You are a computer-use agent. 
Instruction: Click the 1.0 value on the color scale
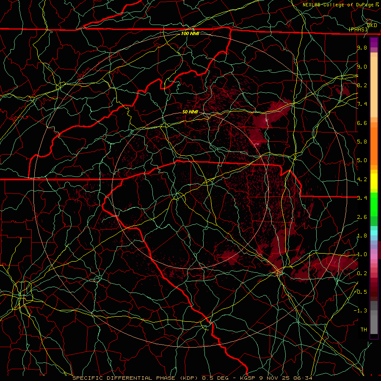tap(362, 254)
